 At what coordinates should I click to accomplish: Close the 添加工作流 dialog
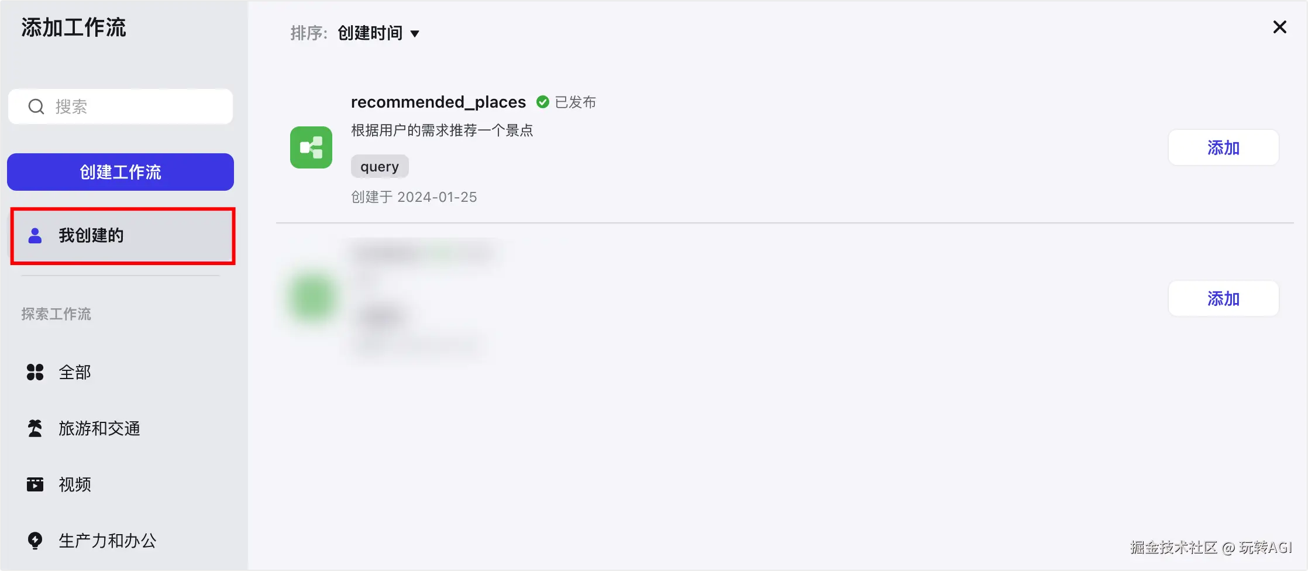(1279, 27)
